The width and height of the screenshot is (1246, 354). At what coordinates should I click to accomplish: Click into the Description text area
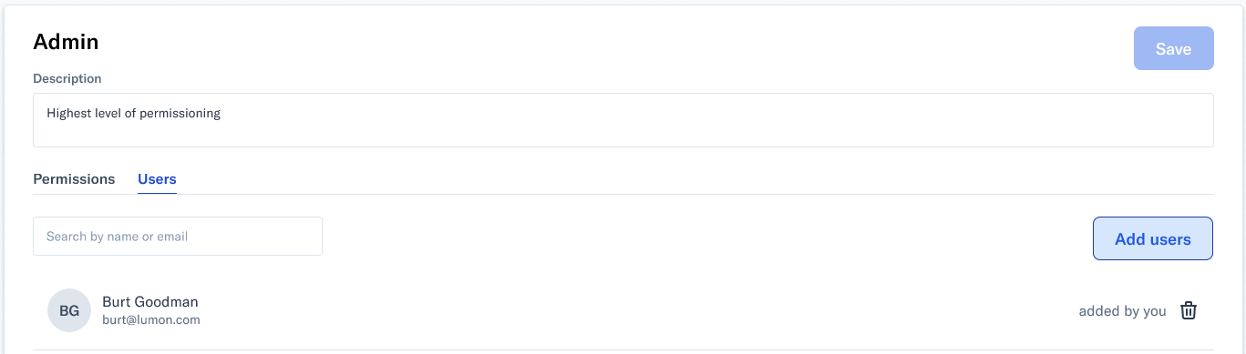623,119
